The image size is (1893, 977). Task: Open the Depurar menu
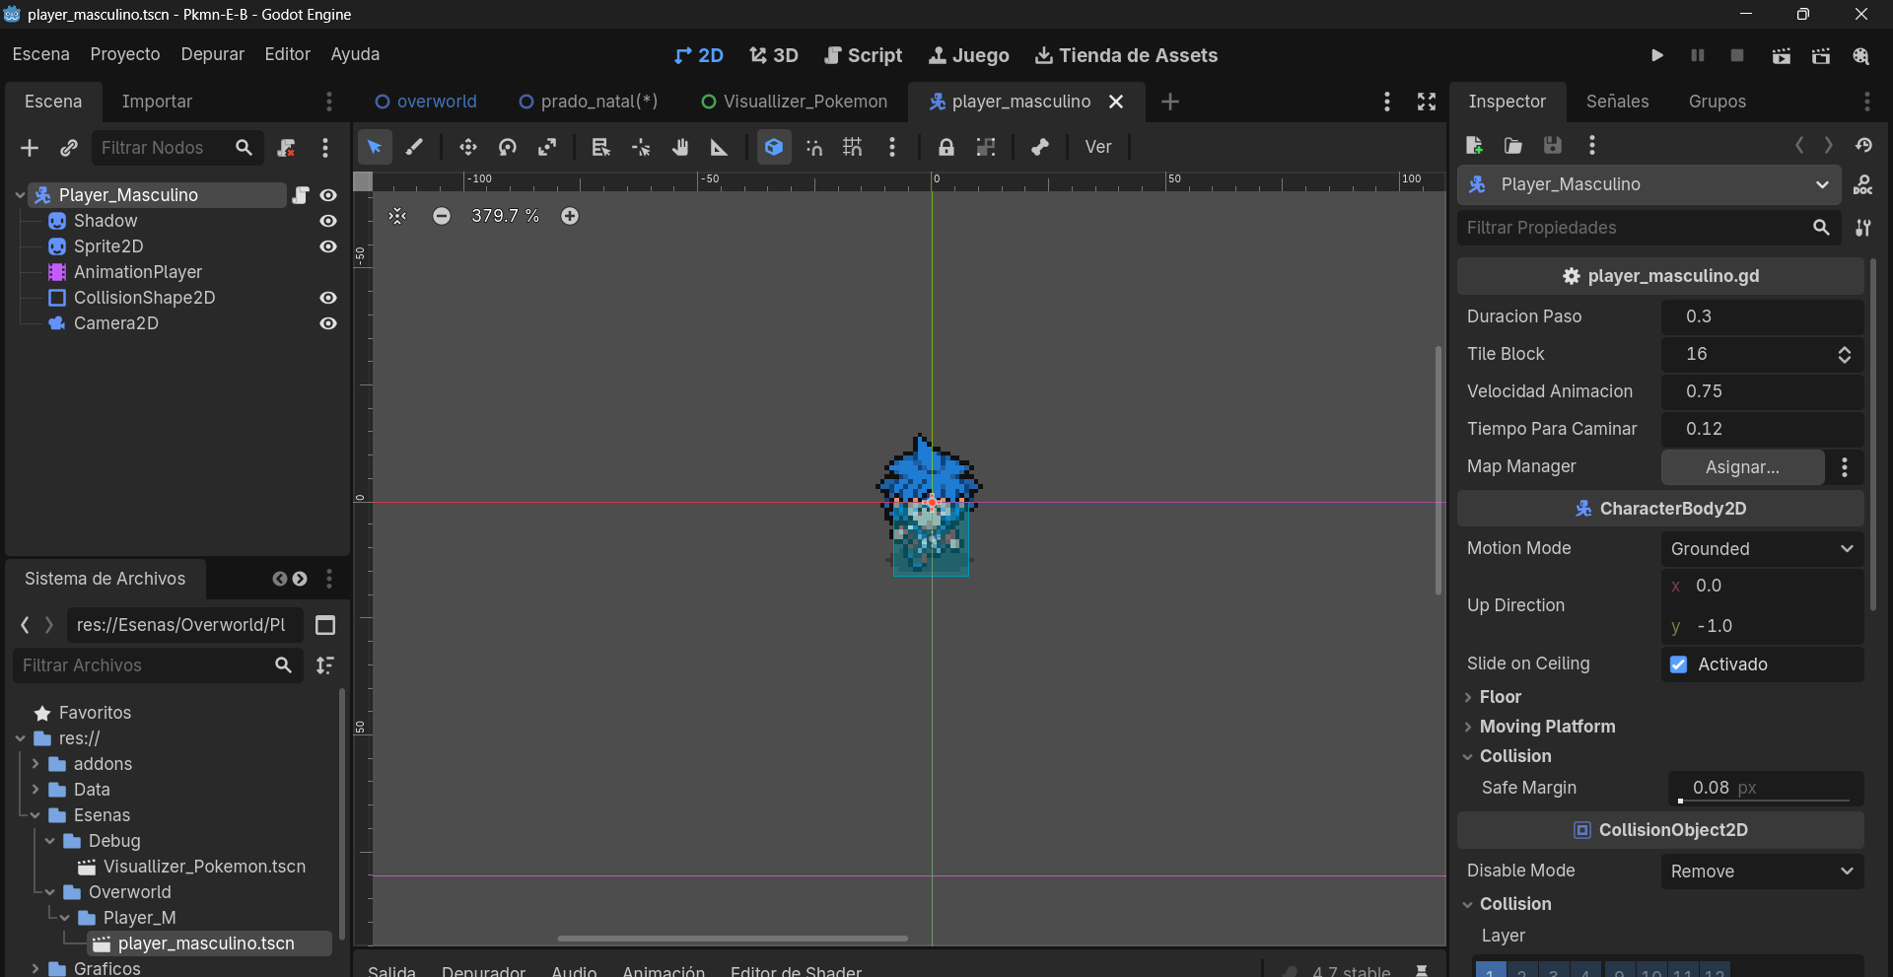coord(212,54)
